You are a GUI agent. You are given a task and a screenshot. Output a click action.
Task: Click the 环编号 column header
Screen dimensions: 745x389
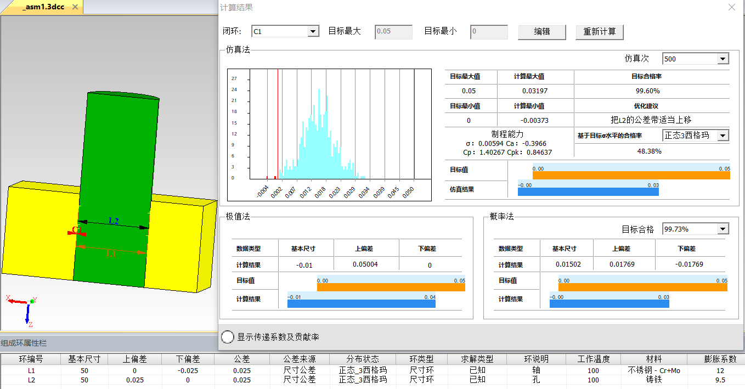pos(31,359)
